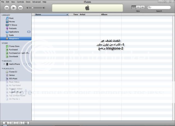This screenshot has width=175, height=126.
Task: Open the Music library icon
Action: point(7,18)
